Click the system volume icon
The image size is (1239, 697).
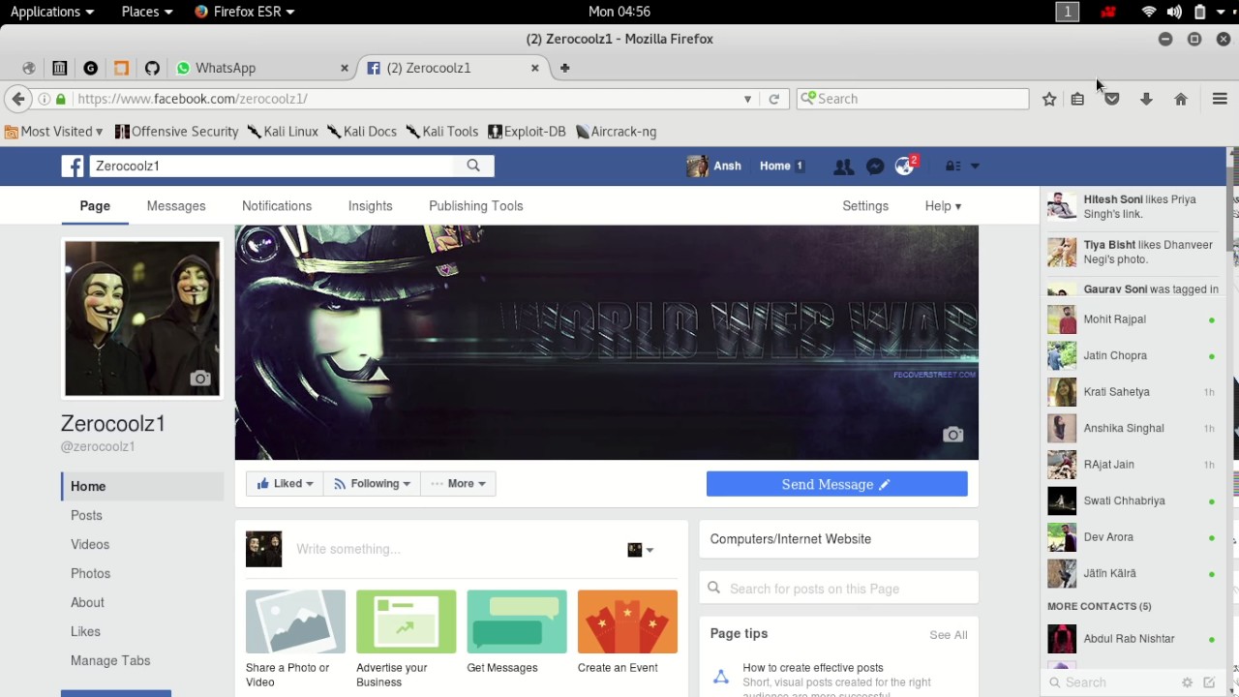pyautogui.click(x=1174, y=12)
